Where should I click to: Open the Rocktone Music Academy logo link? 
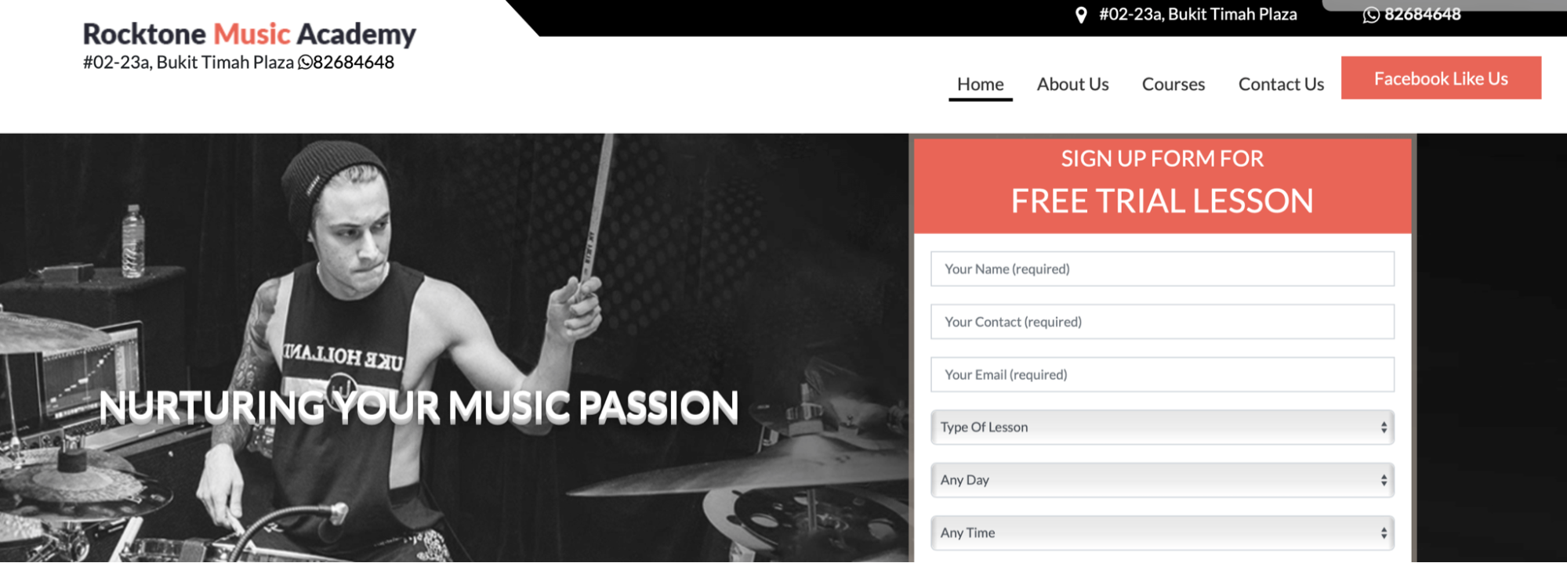[249, 34]
